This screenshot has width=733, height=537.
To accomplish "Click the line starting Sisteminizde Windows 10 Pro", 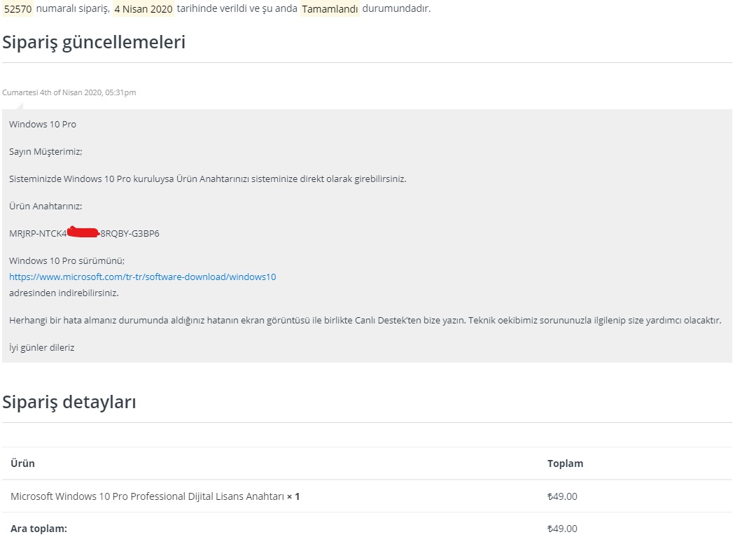I will click(x=207, y=179).
